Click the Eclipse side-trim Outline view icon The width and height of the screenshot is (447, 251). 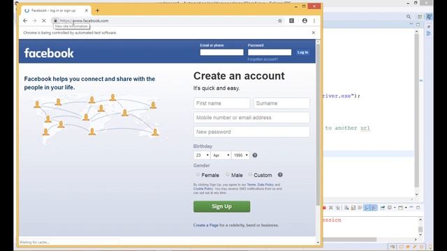point(428,33)
